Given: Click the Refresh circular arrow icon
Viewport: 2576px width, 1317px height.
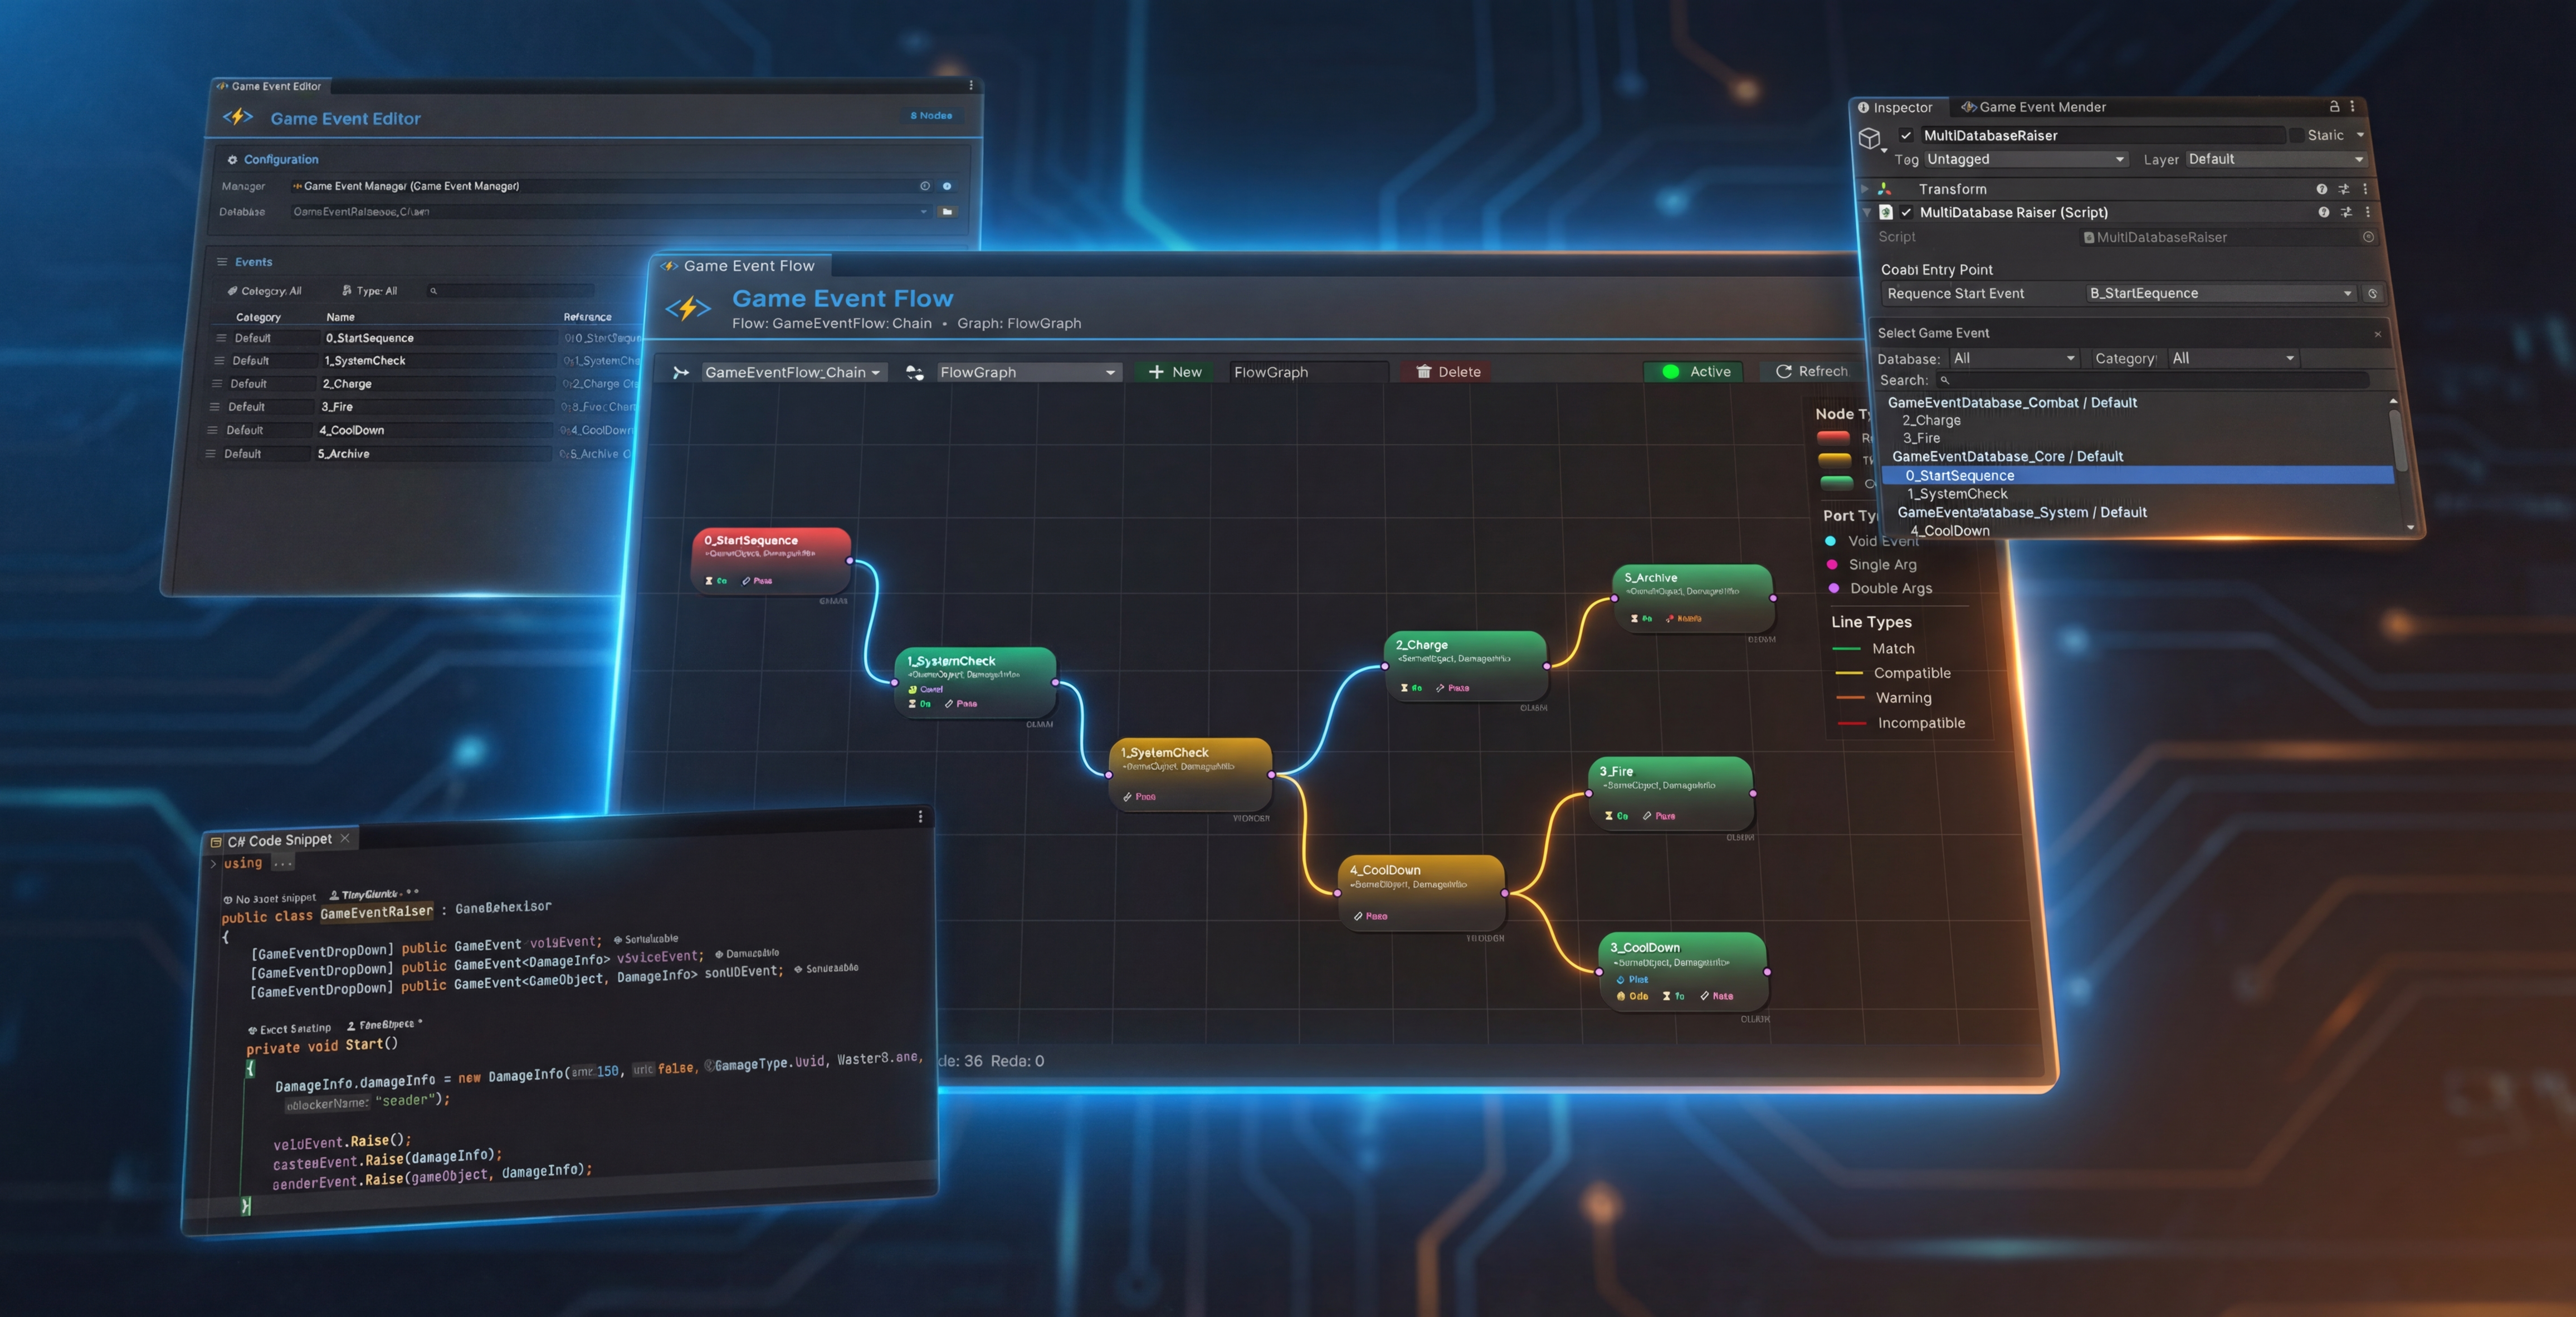Looking at the screenshot, I should point(1783,371).
